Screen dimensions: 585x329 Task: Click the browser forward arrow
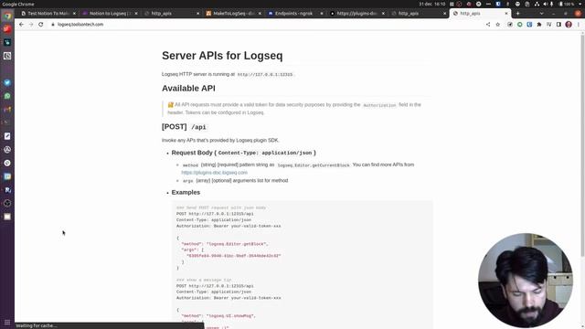tap(31, 25)
